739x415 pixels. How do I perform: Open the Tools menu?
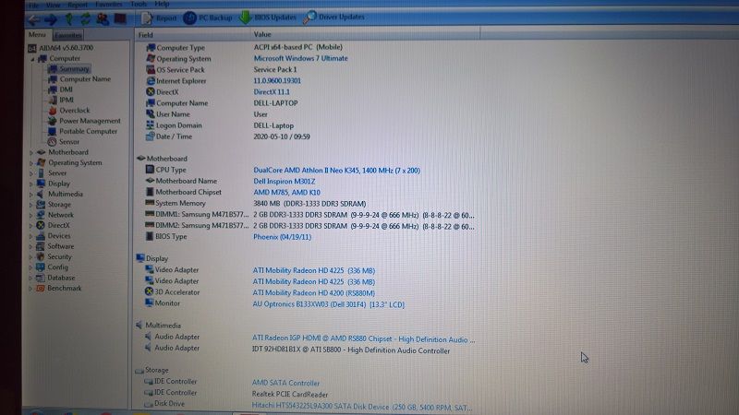click(139, 4)
